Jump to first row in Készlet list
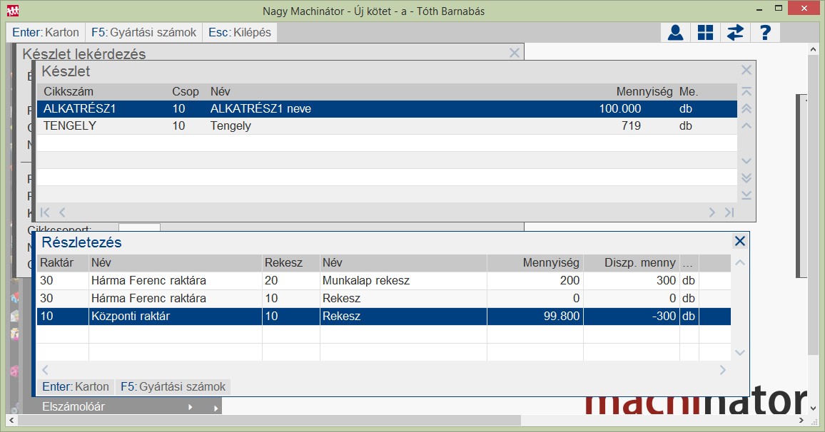The image size is (825, 432). (x=746, y=91)
